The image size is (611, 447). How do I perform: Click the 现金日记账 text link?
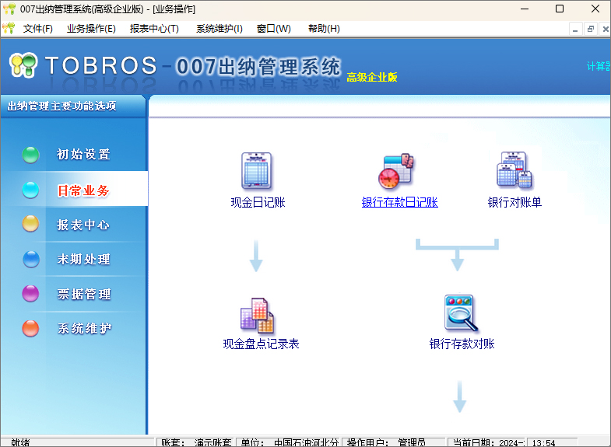(x=258, y=202)
